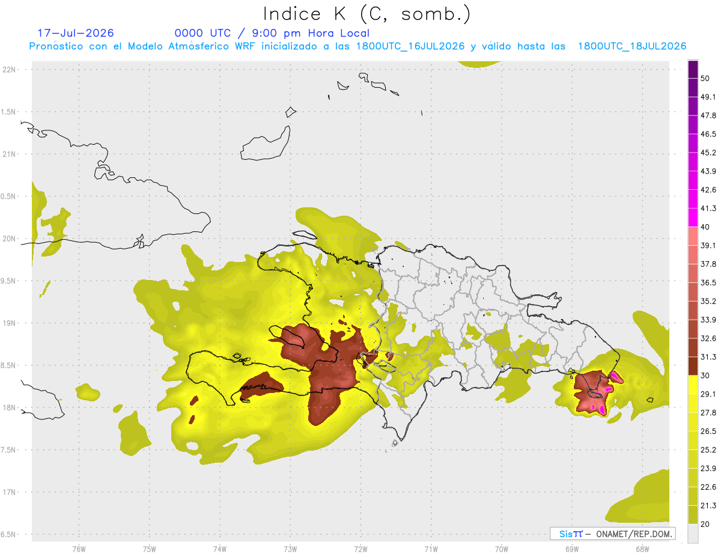Image resolution: width=721 pixels, height=557 pixels.
Task: Click the "17N" latitude label
Action: 9,492
